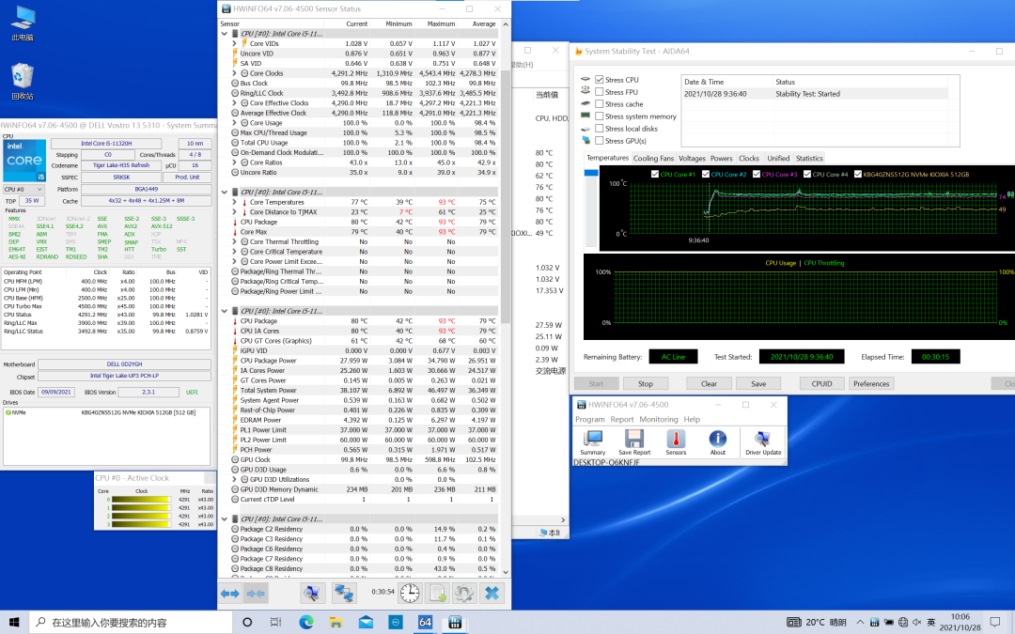Click the 20°C weather taskbar widget
This screenshot has width=1015, height=634.
click(817, 623)
